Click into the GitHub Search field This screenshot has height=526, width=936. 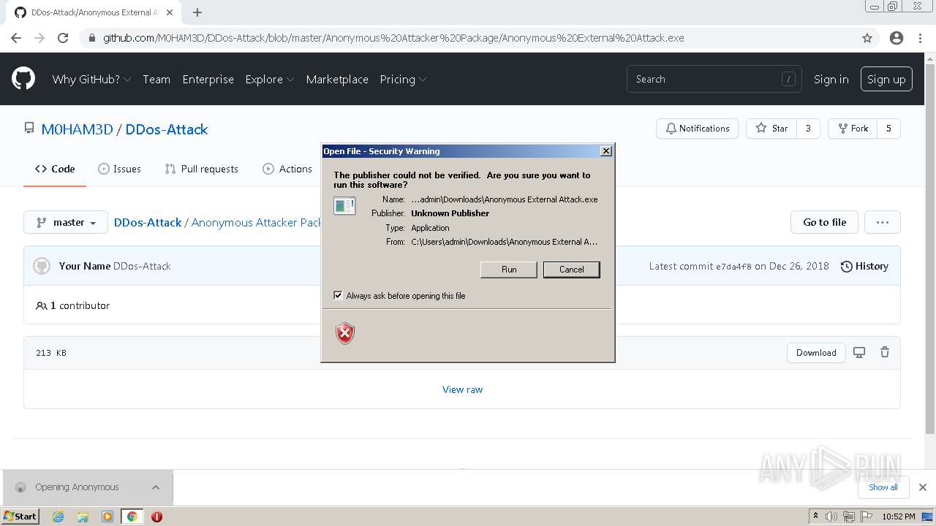(714, 79)
